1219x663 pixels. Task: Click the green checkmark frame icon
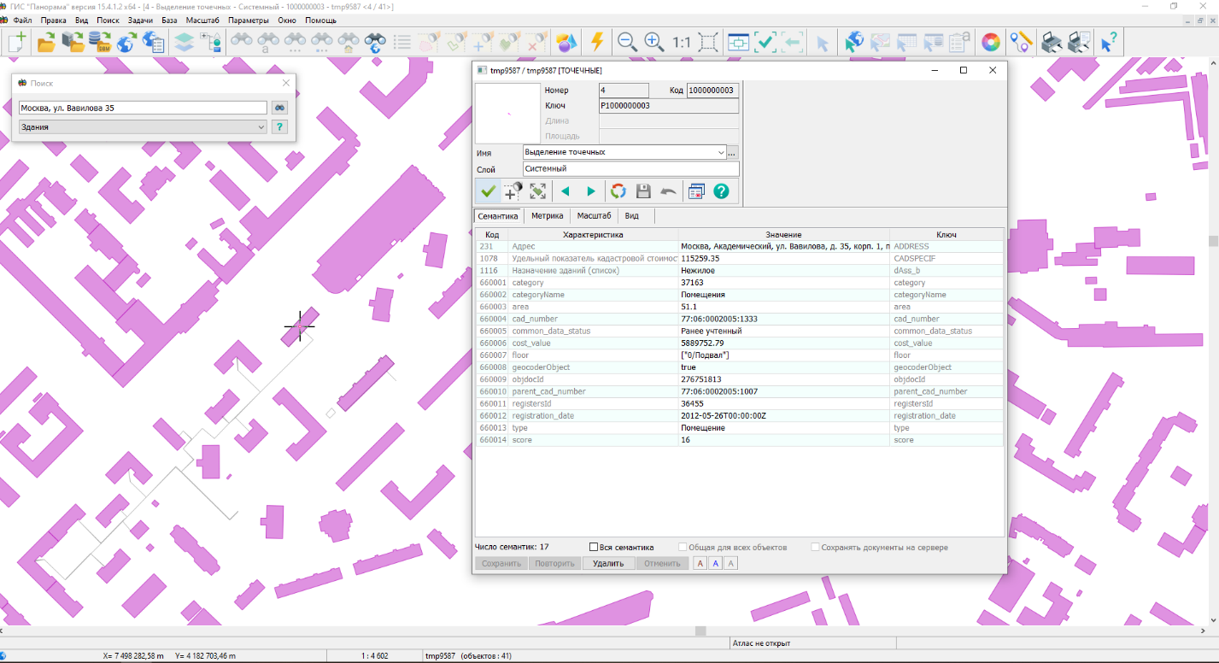point(765,42)
